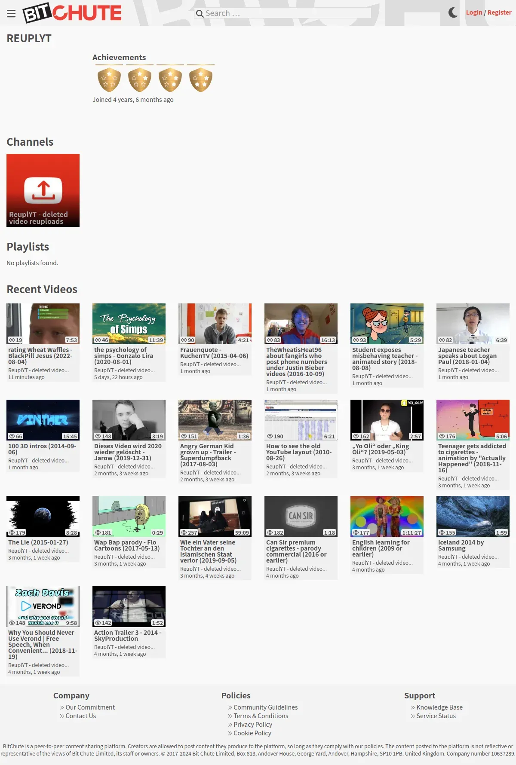Click channel name under Frauenquote KuchenTV video
Viewport: 516px width, 765px height.
(x=211, y=364)
